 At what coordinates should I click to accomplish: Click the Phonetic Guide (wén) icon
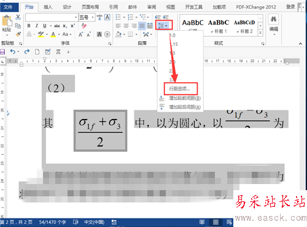coord(99,17)
